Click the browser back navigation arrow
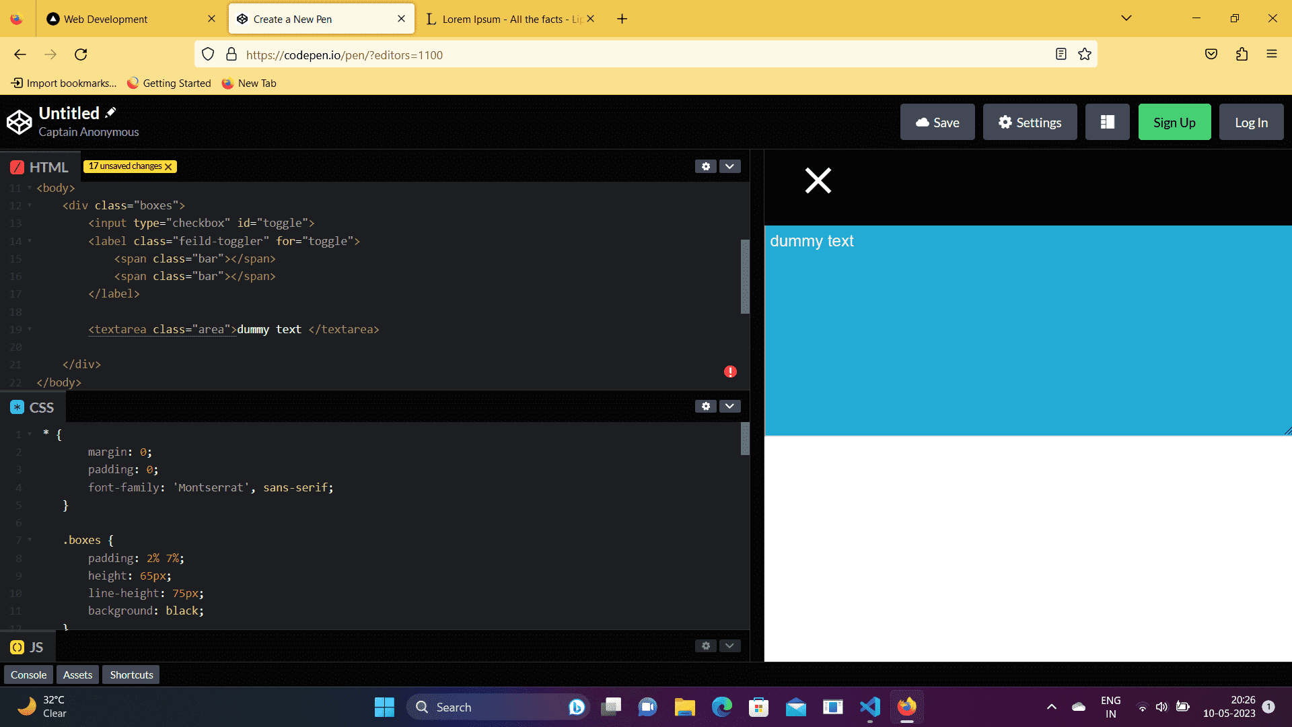The width and height of the screenshot is (1292, 727). click(20, 54)
